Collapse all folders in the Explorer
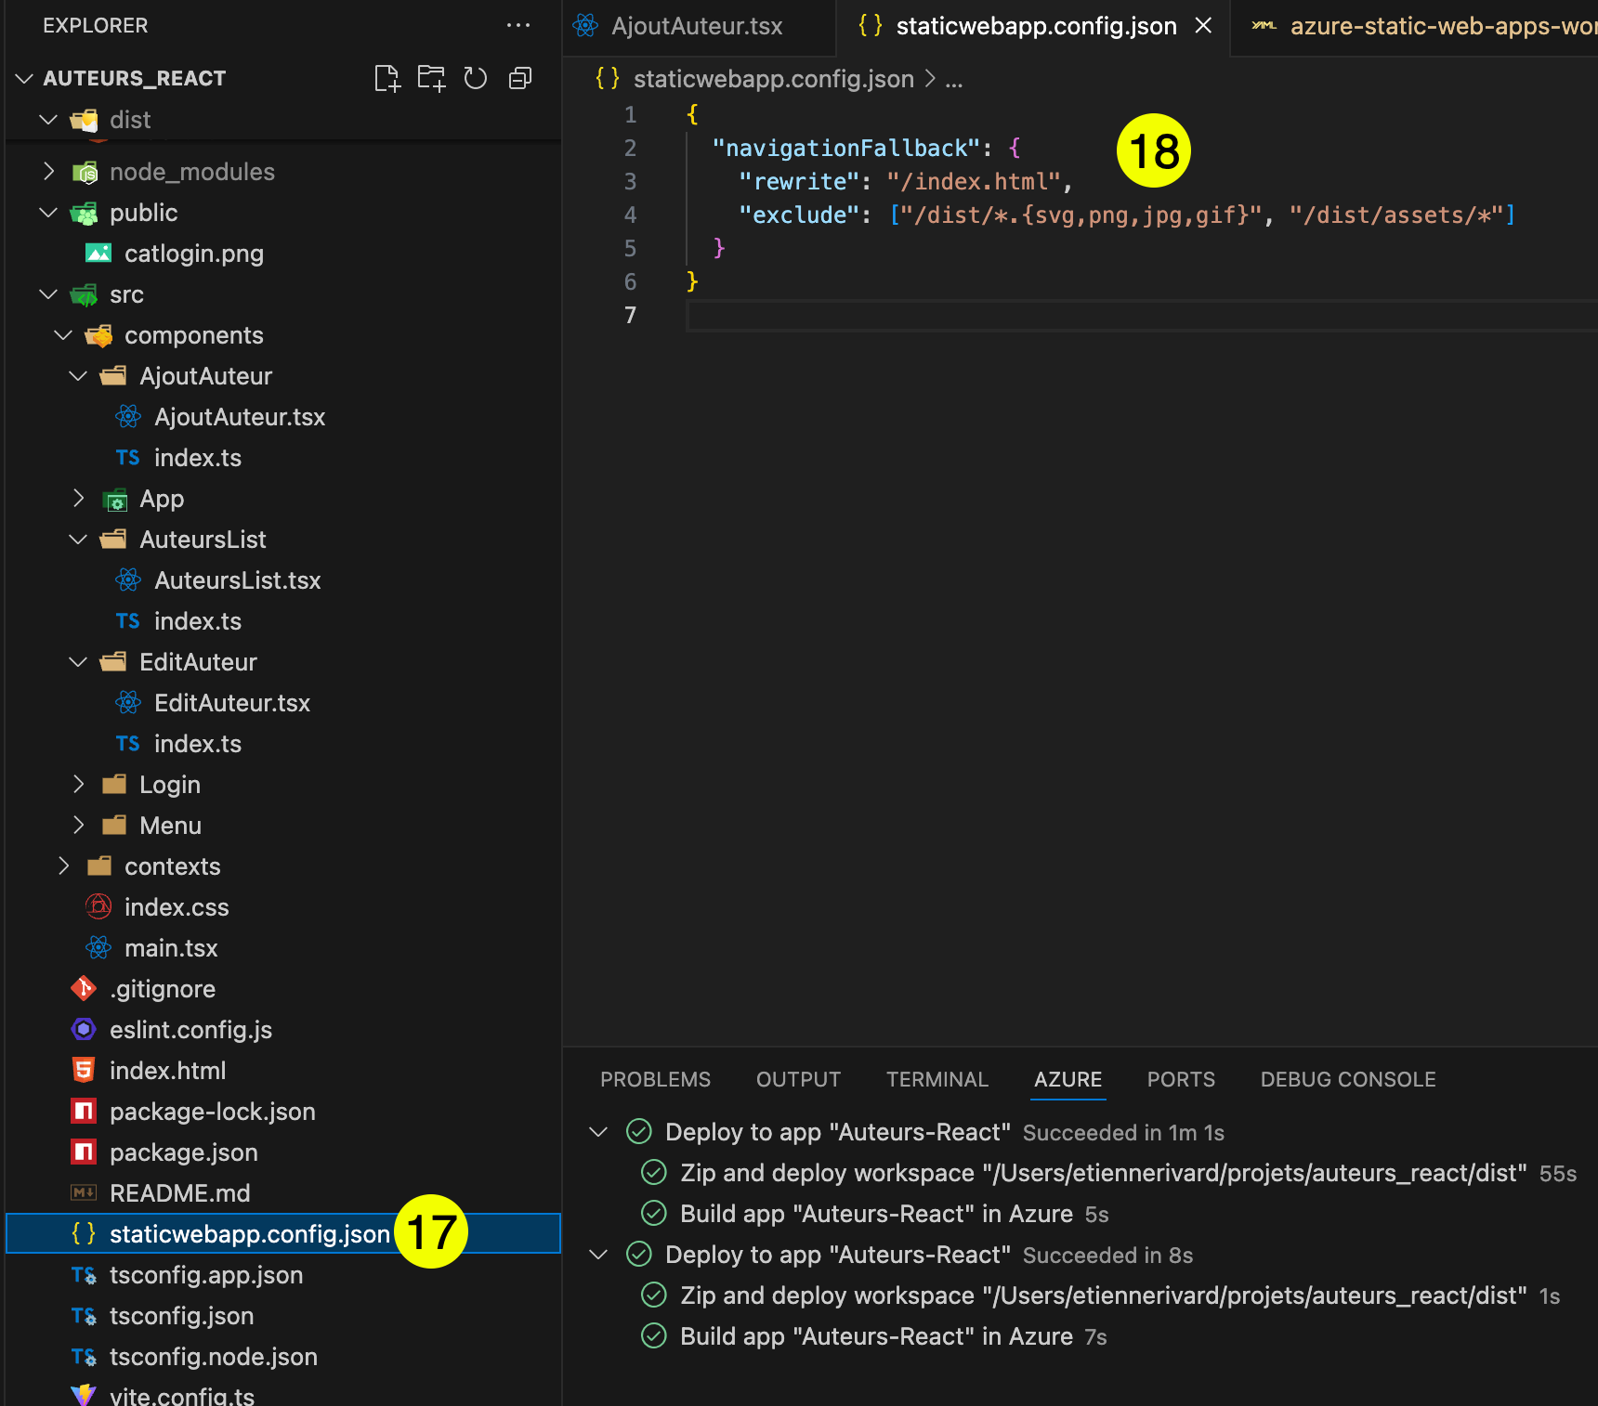Viewport: 1598px width, 1406px height. (519, 78)
